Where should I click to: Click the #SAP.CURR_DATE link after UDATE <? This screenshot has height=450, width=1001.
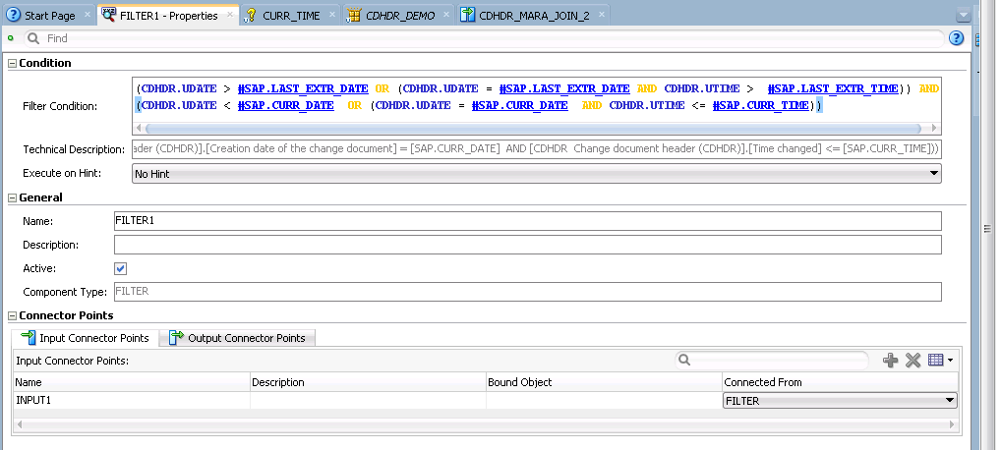tap(285, 105)
